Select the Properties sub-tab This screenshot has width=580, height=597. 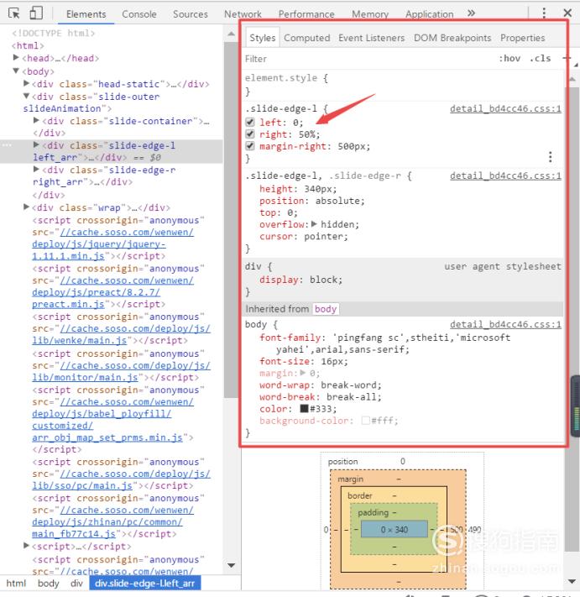(523, 38)
